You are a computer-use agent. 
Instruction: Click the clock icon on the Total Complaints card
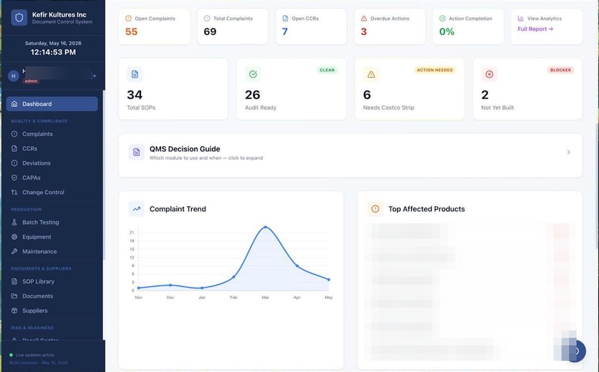[x=207, y=19]
